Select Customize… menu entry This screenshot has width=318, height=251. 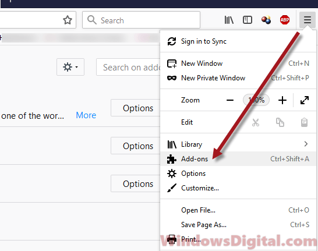tap(238, 188)
